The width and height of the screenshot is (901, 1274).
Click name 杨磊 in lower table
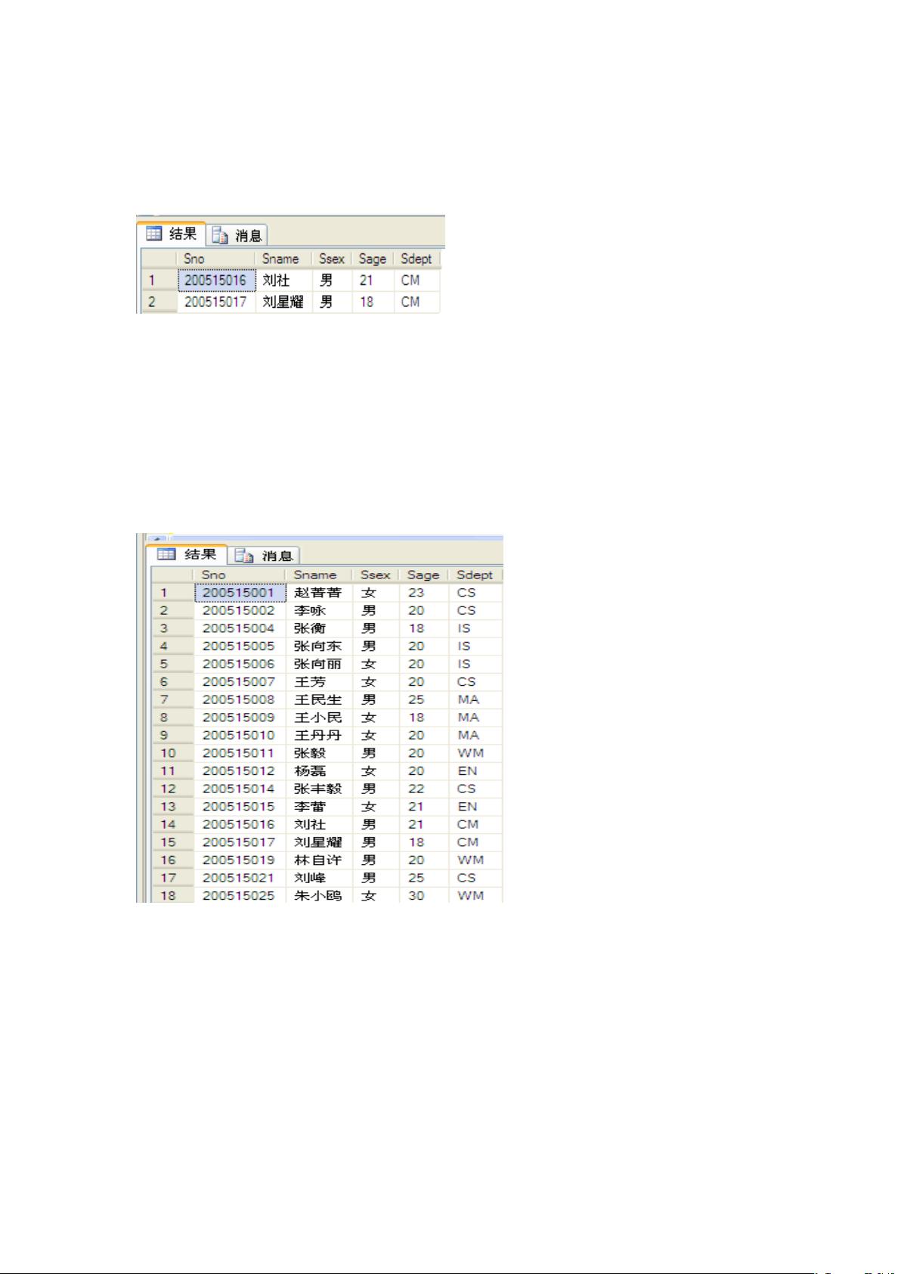point(310,771)
